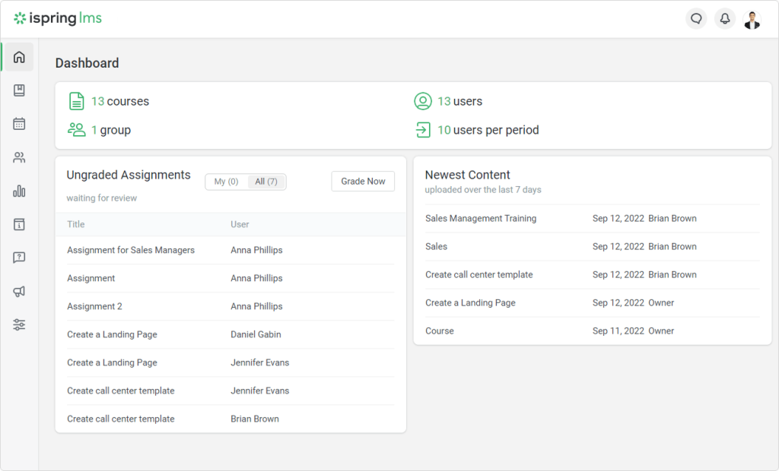Open the Calendar icon in sidebar

click(x=17, y=124)
